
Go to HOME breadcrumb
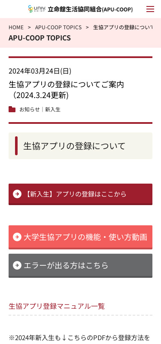point(16,28)
